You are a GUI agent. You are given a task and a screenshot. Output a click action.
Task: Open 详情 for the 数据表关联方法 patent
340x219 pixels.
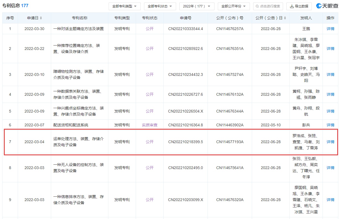click(x=330, y=94)
